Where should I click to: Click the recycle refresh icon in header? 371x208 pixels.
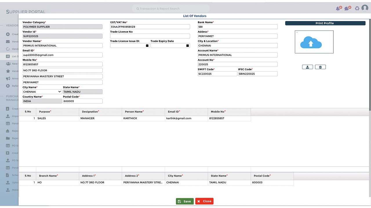(x=357, y=8)
